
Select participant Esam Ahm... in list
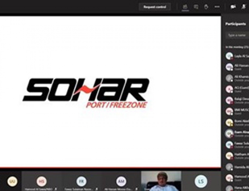[237, 134]
